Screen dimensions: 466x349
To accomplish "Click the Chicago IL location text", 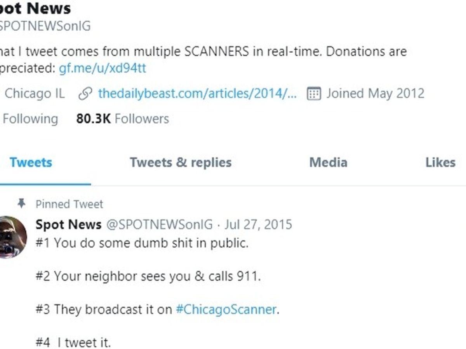I will 35,94.
